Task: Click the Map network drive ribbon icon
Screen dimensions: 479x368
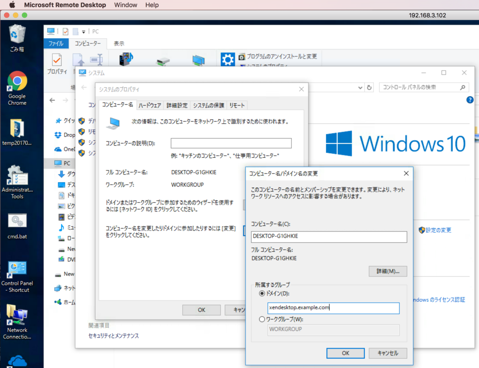Action: click(163, 62)
